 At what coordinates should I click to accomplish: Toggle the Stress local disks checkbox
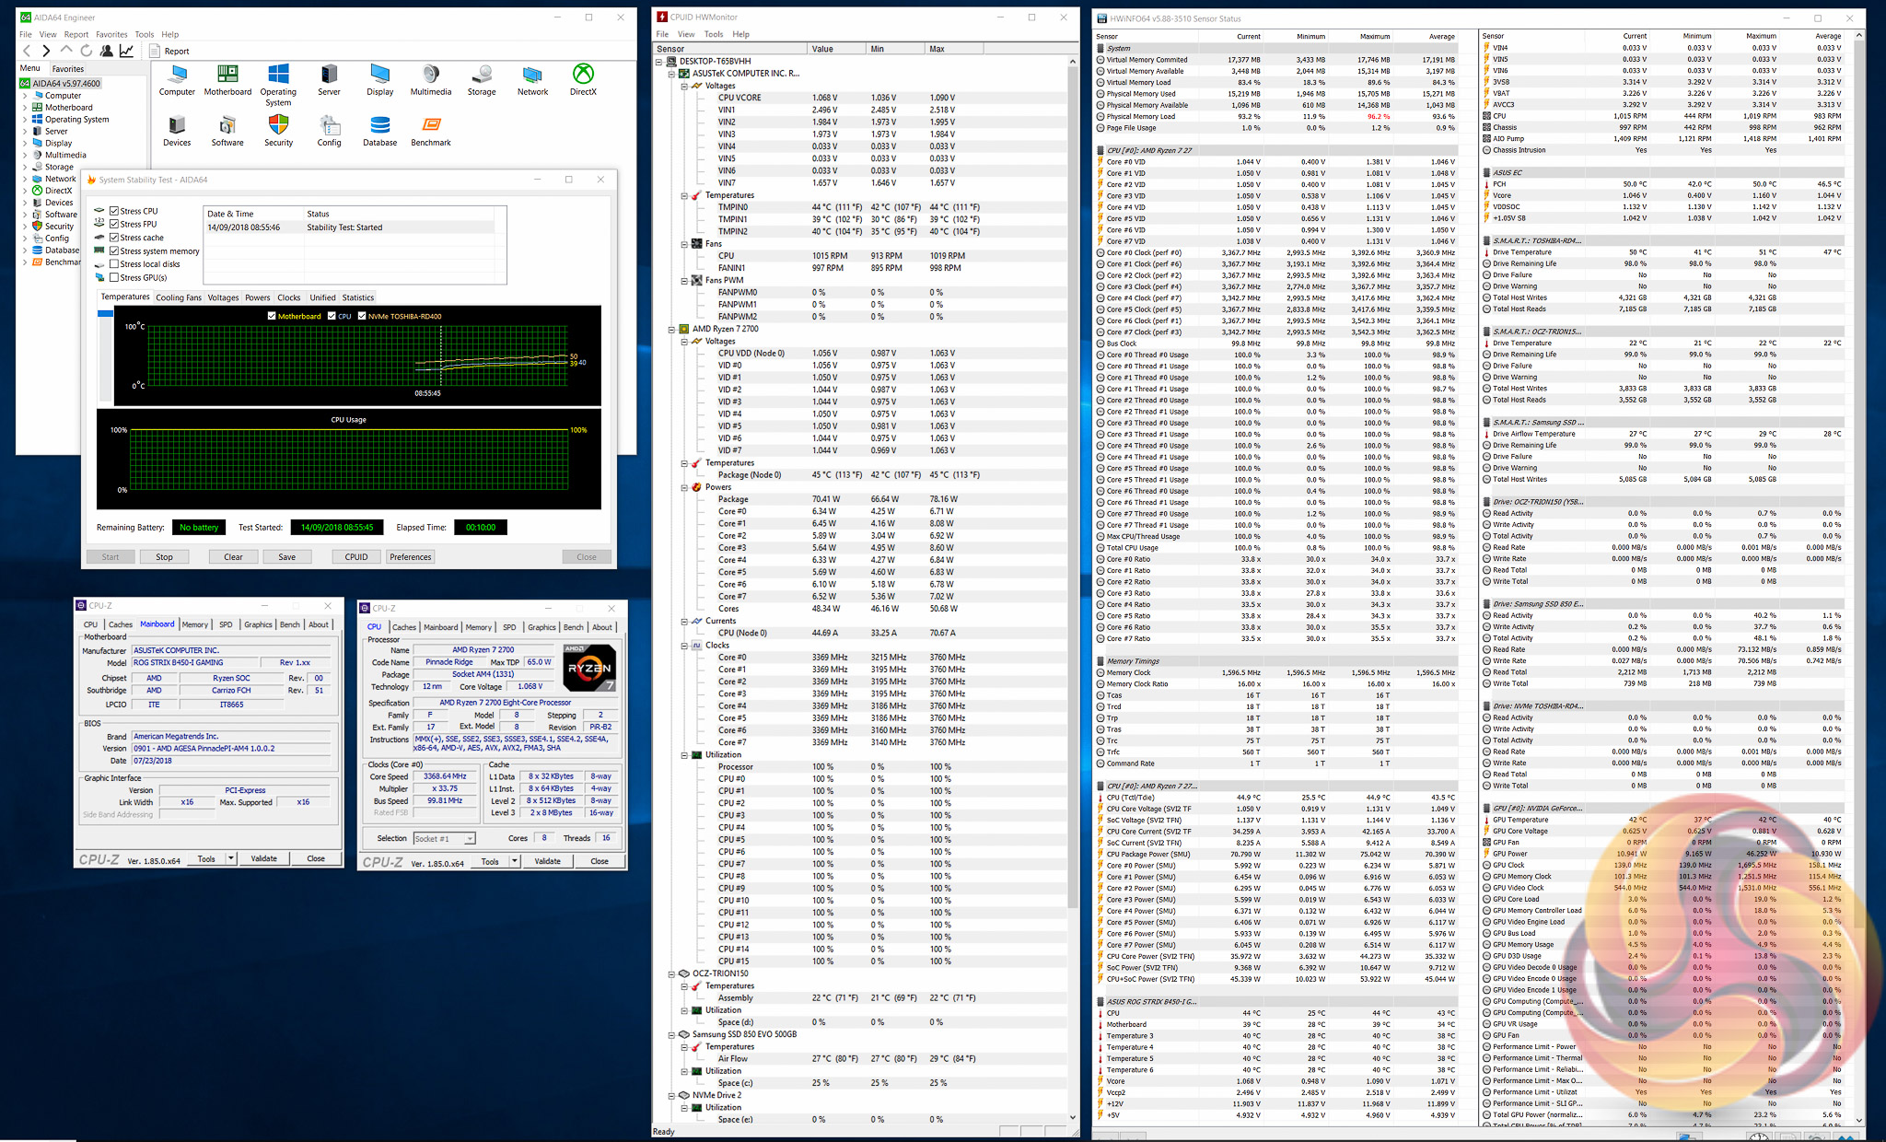tap(114, 264)
